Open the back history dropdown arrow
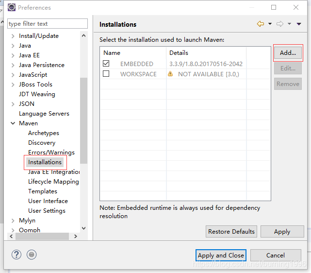The width and height of the screenshot is (311, 273). point(270,24)
